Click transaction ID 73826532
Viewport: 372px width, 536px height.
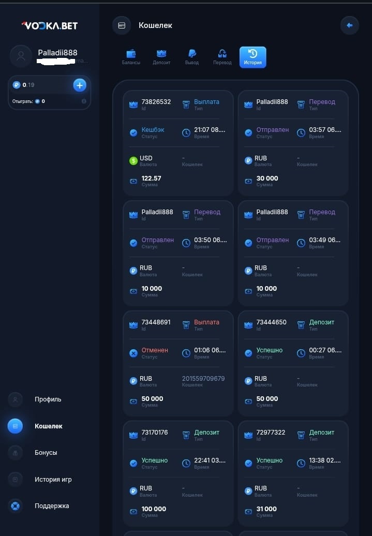[x=156, y=102]
